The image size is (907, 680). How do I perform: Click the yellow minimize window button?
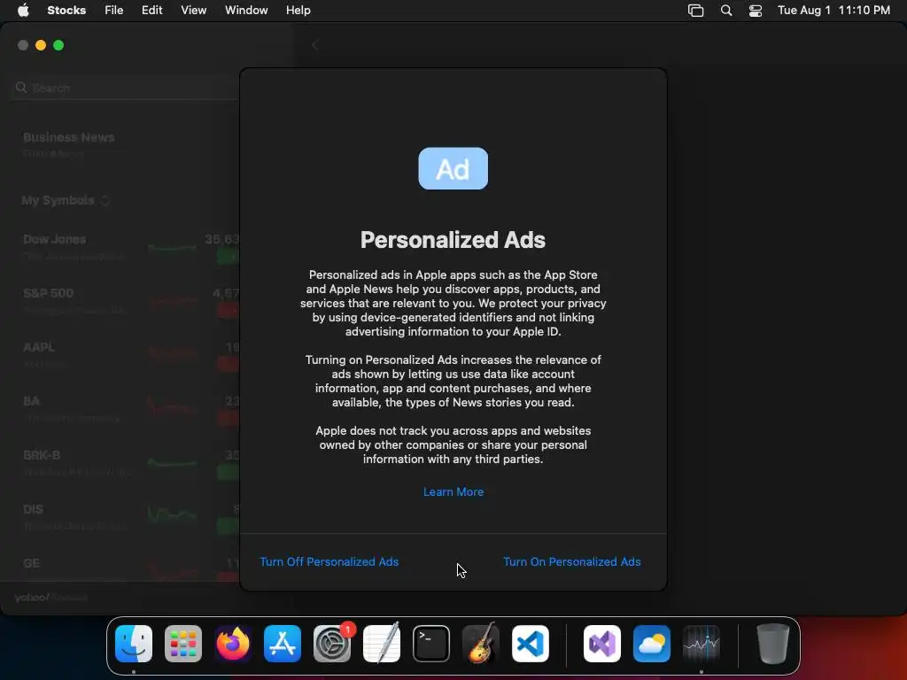coord(41,45)
